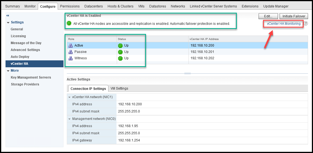313x153 pixels.
Task: Click the 192.168.1.254 gateway value
Action: coord(129,140)
